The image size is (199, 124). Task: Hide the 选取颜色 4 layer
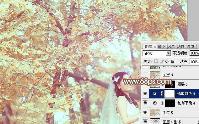145,93
